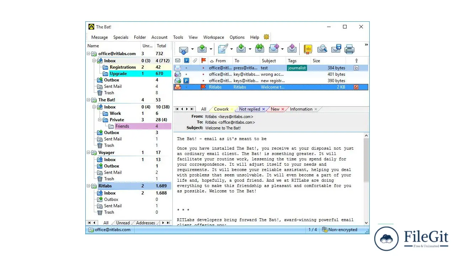Image resolution: width=455 pixels, height=256 pixels.
Task: Click the Forward message toolbar icon
Action: 274,49
